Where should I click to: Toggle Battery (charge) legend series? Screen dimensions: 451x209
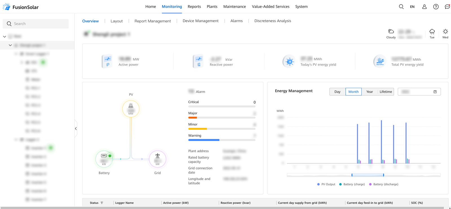pyautogui.click(x=352, y=184)
